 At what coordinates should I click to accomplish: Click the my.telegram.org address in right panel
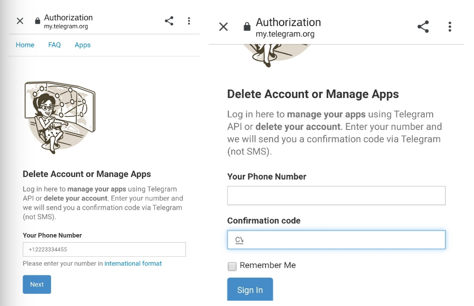point(285,34)
